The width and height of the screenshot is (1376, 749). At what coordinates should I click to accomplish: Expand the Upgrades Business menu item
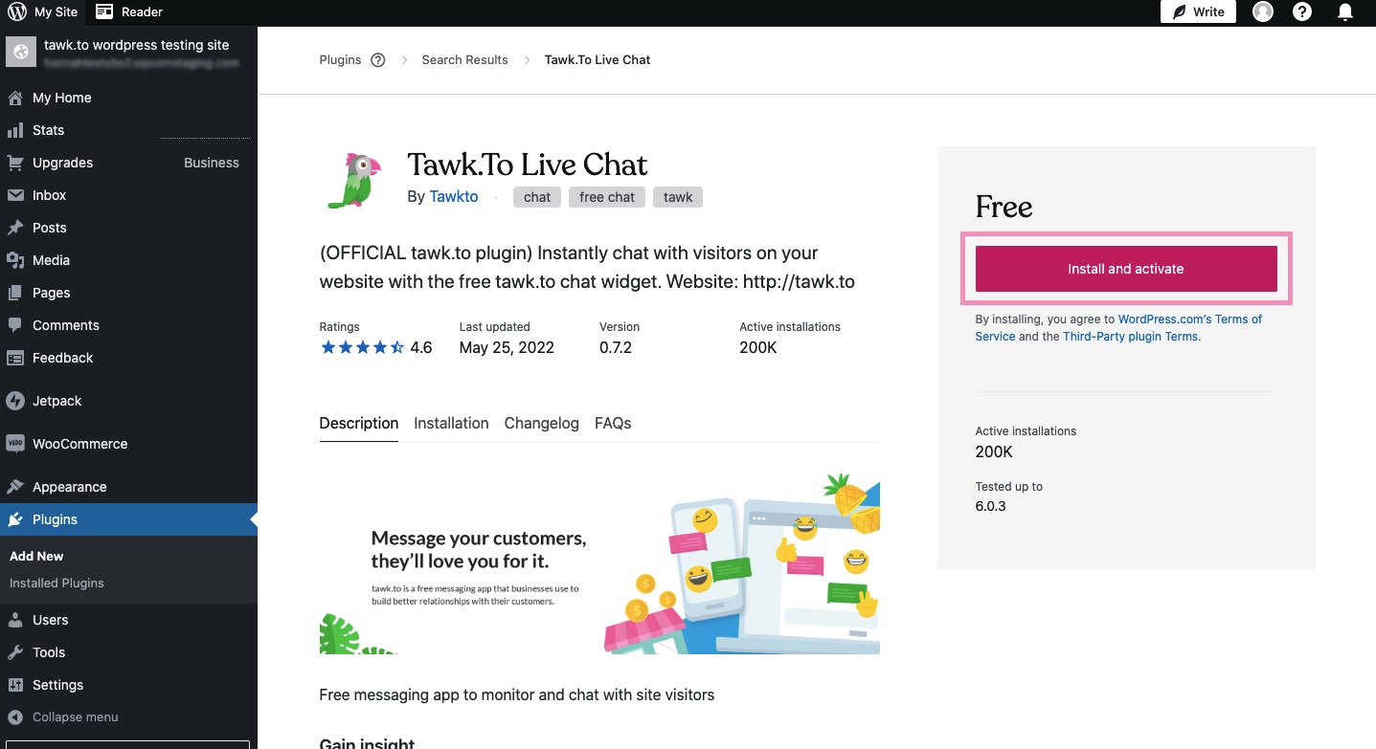click(x=128, y=163)
